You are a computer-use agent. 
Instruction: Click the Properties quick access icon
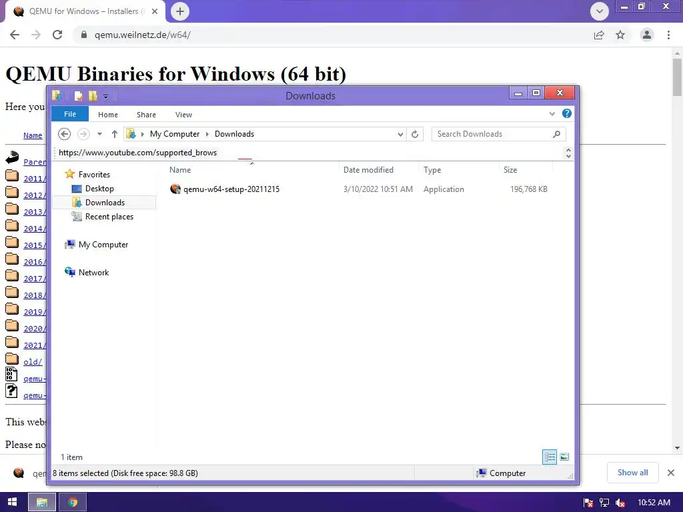tap(79, 96)
